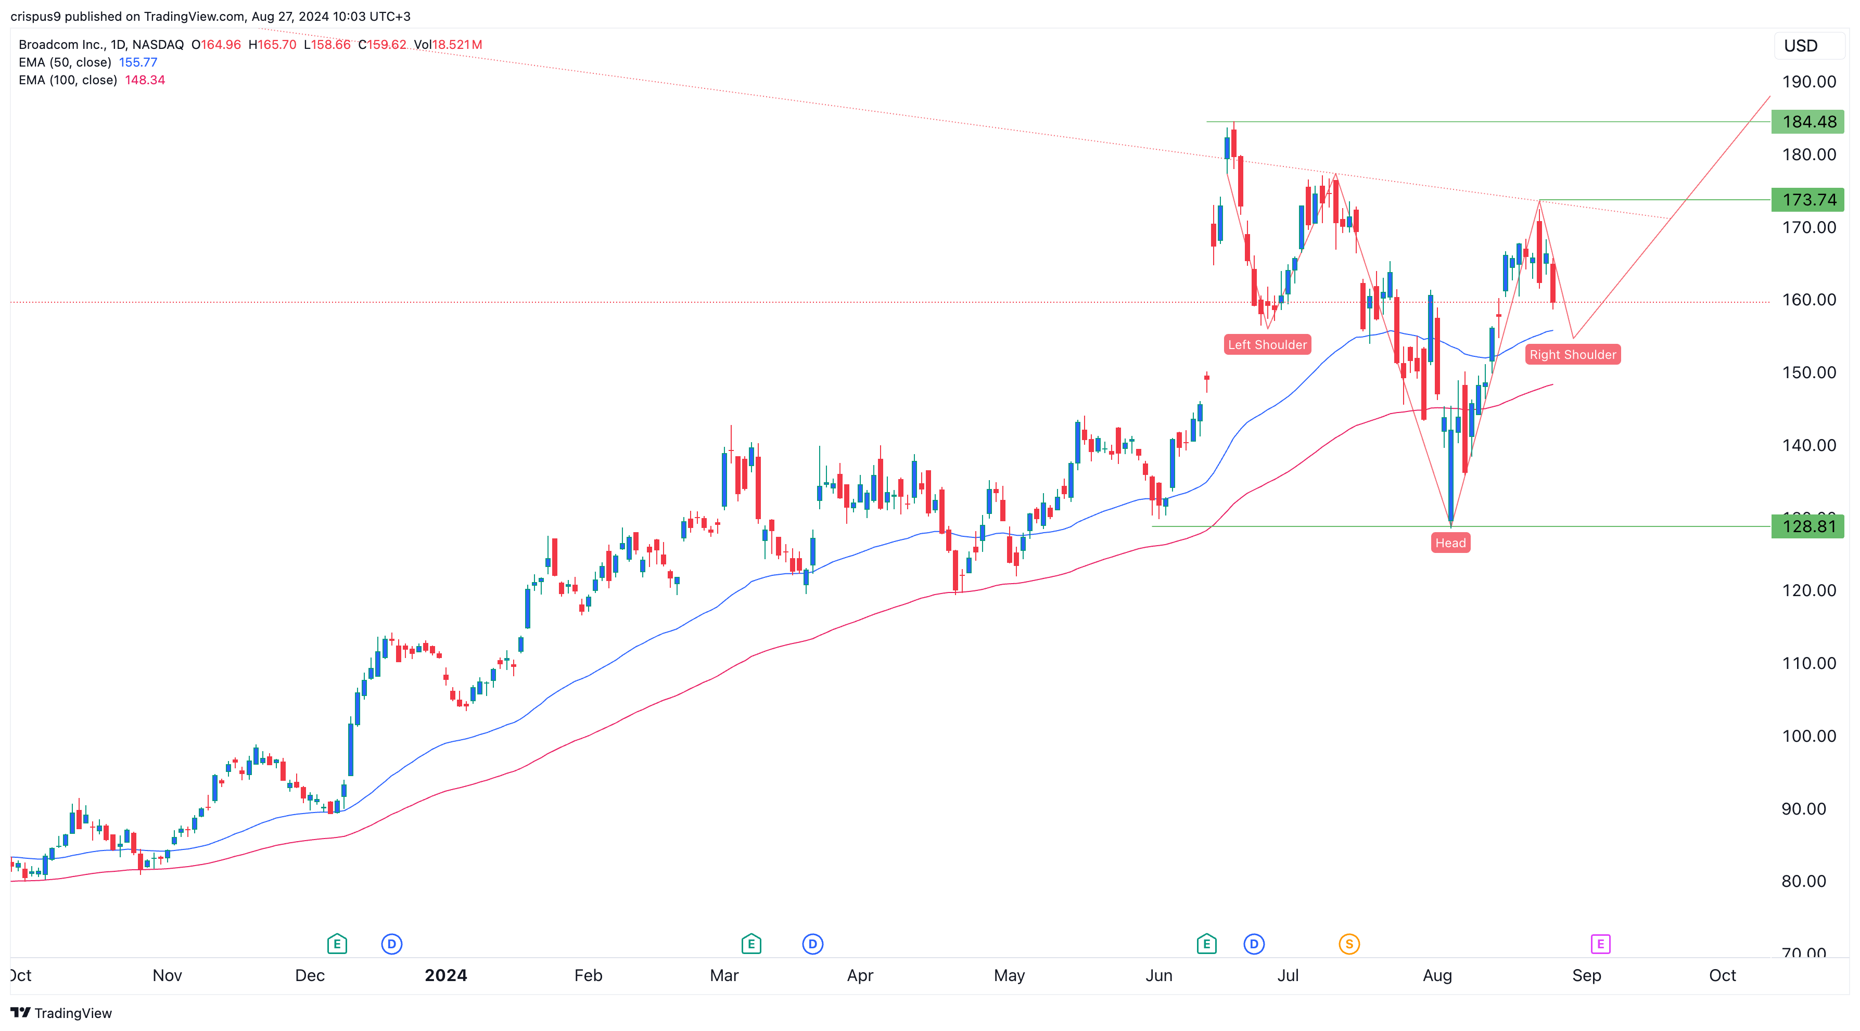
Task: Select the purple earnings marker near September
Action: click(x=1601, y=943)
